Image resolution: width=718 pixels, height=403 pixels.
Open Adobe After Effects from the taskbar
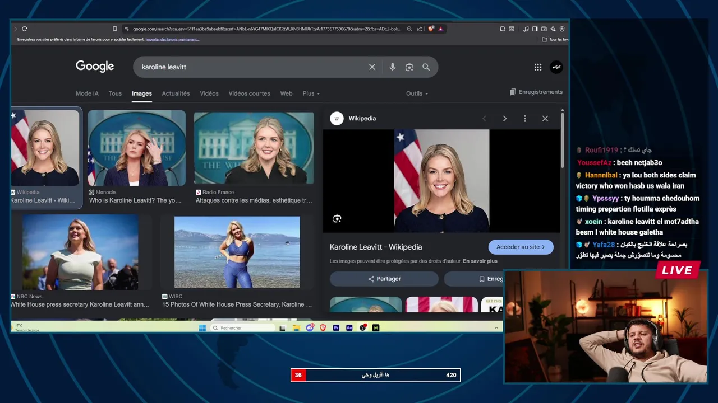click(x=349, y=328)
